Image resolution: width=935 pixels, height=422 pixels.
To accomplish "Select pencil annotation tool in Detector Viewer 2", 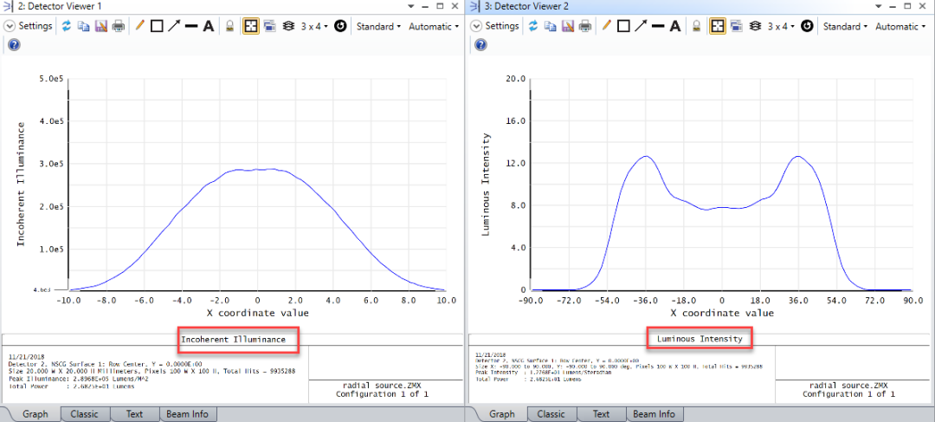I will point(606,26).
